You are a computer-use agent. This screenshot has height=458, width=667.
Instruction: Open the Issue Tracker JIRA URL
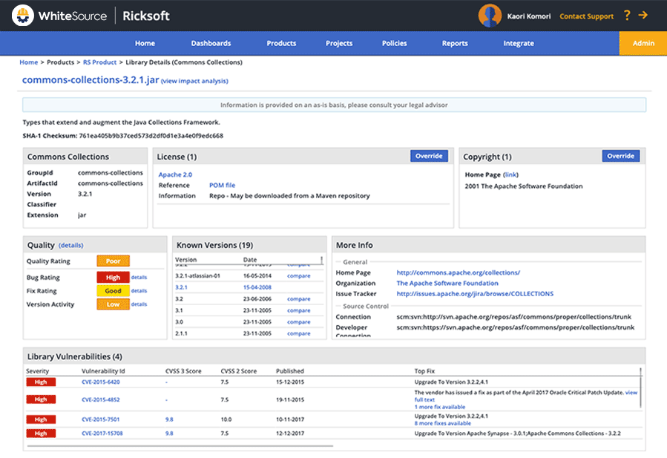point(475,294)
